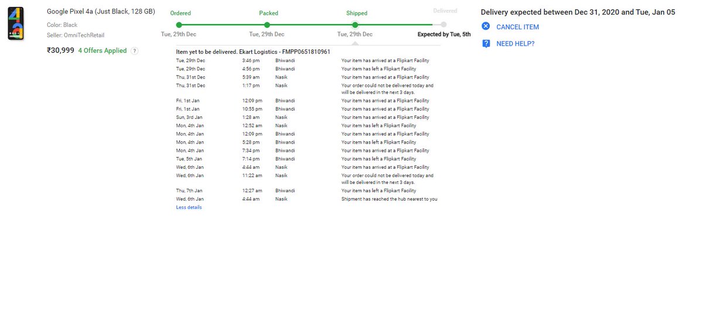Select the Shipped status label

(357, 13)
